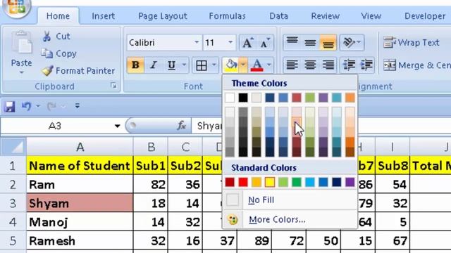Image resolution: width=451 pixels, height=253 pixels.
Task: Open the Review tab
Action: [x=326, y=16]
